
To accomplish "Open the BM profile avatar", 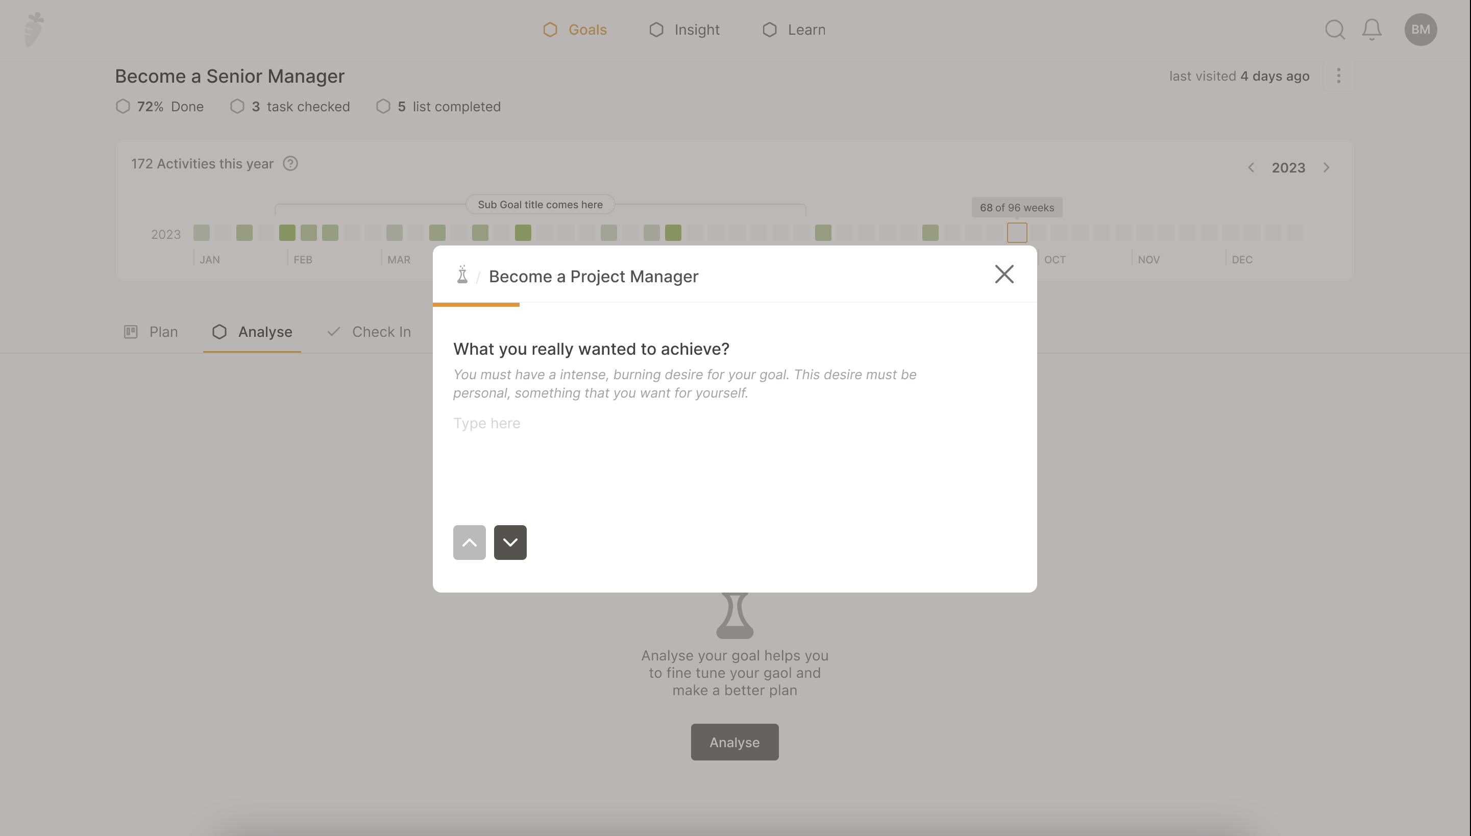I will pos(1420,30).
